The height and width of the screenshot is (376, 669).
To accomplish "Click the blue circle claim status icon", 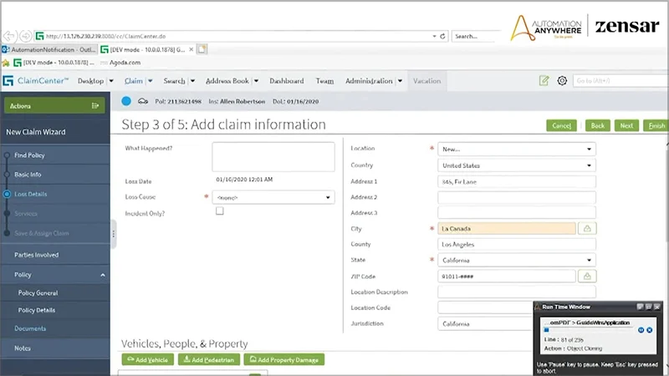I will click(126, 101).
